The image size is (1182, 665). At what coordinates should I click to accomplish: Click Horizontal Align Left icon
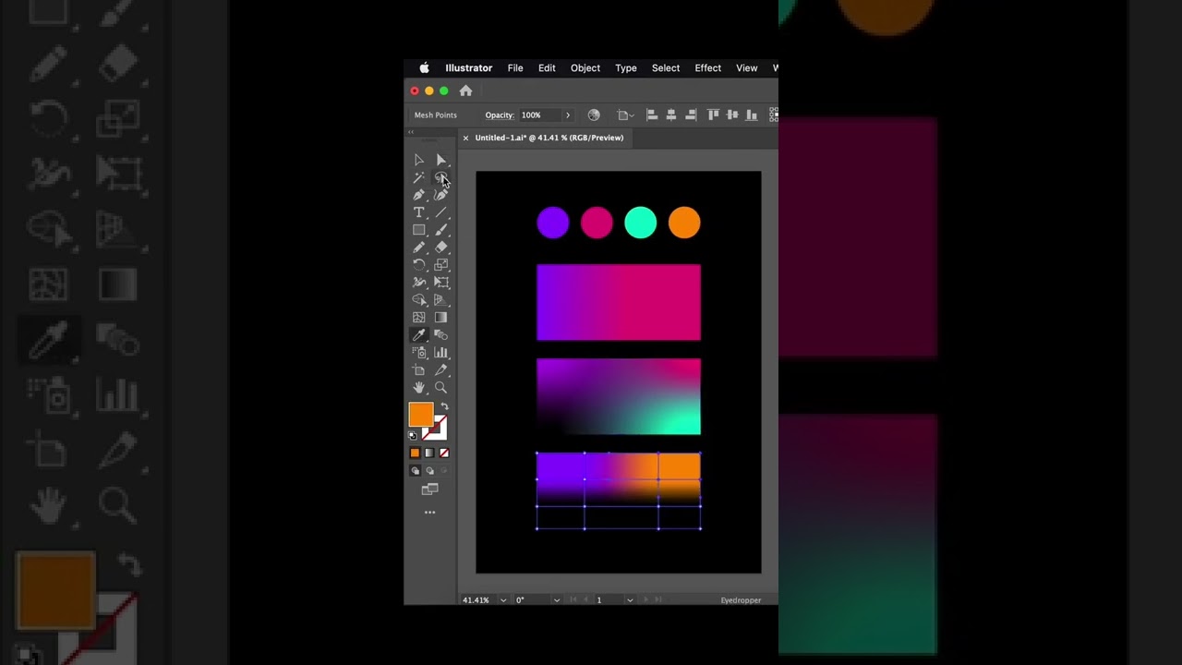[652, 115]
